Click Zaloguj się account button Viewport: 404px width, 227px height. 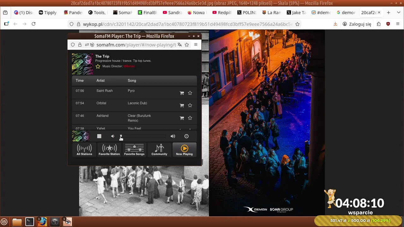[357, 24]
